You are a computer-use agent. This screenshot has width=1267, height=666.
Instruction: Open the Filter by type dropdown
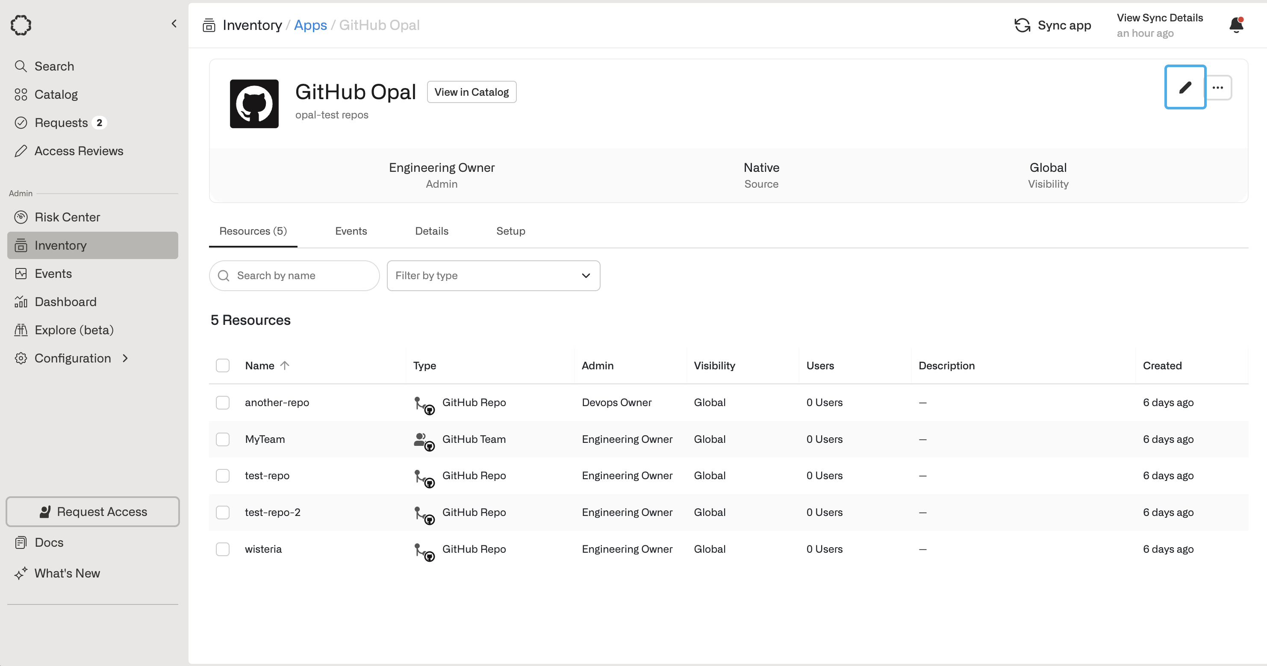point(493,275)
